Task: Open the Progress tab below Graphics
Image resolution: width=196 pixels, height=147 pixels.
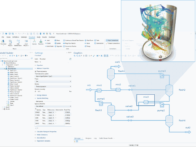Action: 88,138
